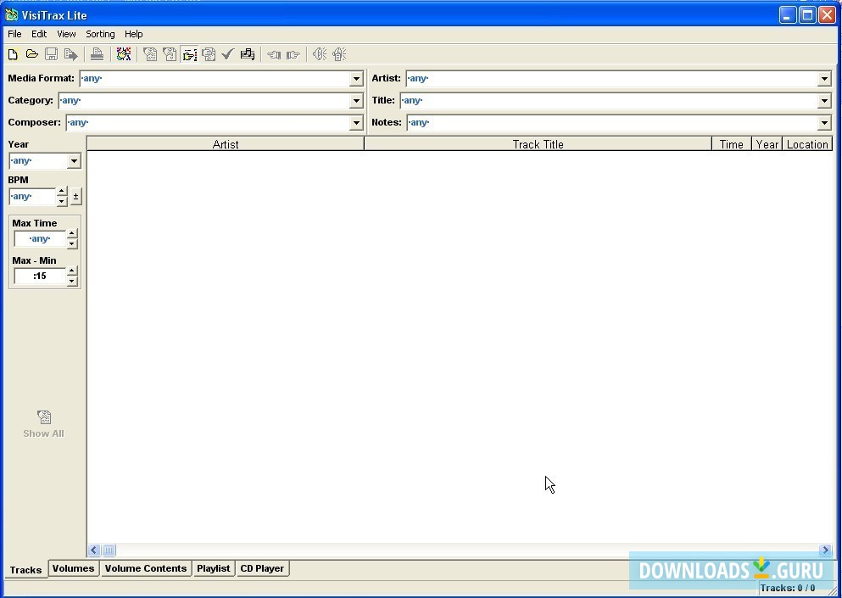Image resolution: width=842 pixels, height=598 pixels.
Task: Decrease Max Time with down arrow
Action: click(72, 243)
